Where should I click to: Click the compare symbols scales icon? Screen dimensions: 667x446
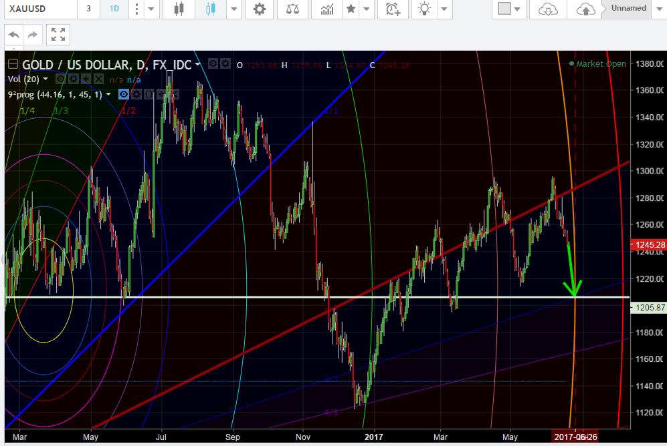point(293,9)
